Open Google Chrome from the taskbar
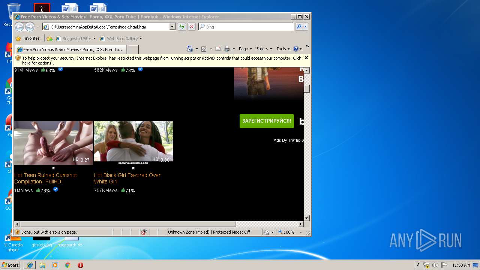Viewport: 480px width, 270px height. (67, 265)
